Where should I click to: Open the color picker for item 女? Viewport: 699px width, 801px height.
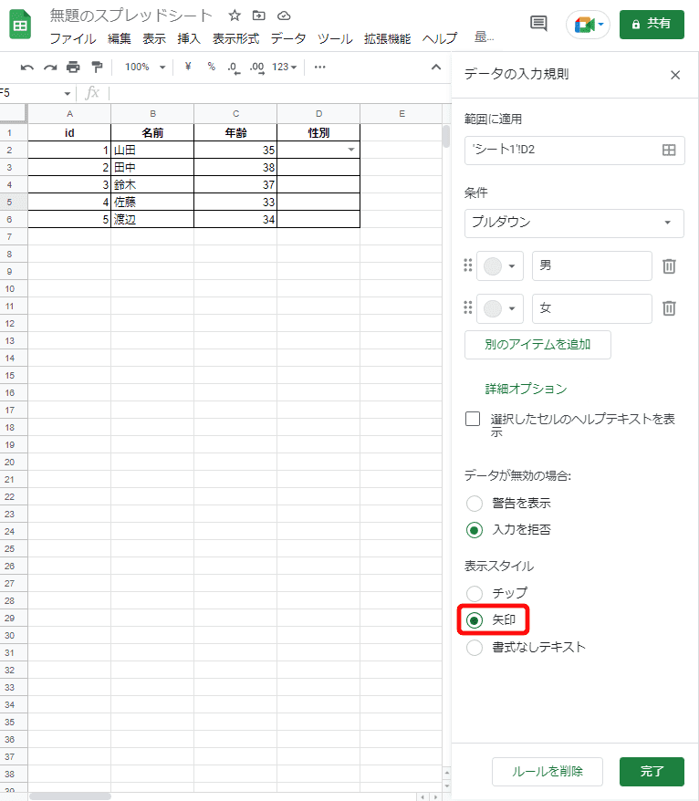(x=500, y=308)
